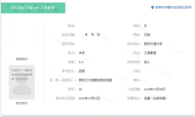Click the 学历类别 value 成人
195x117 pixels.
point(147,62)
